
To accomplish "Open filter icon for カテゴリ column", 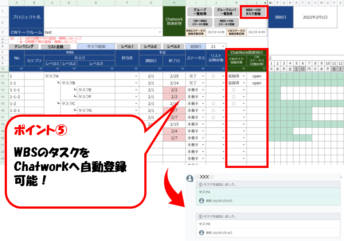I will coord(41,69).
